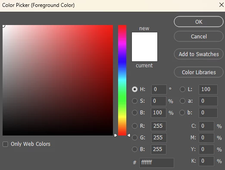Enable Only Web Colors checkbox

[5, 144]
